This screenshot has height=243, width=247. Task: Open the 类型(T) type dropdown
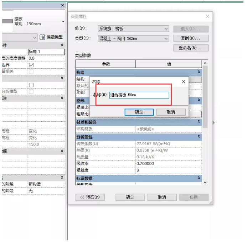(166, 38)
